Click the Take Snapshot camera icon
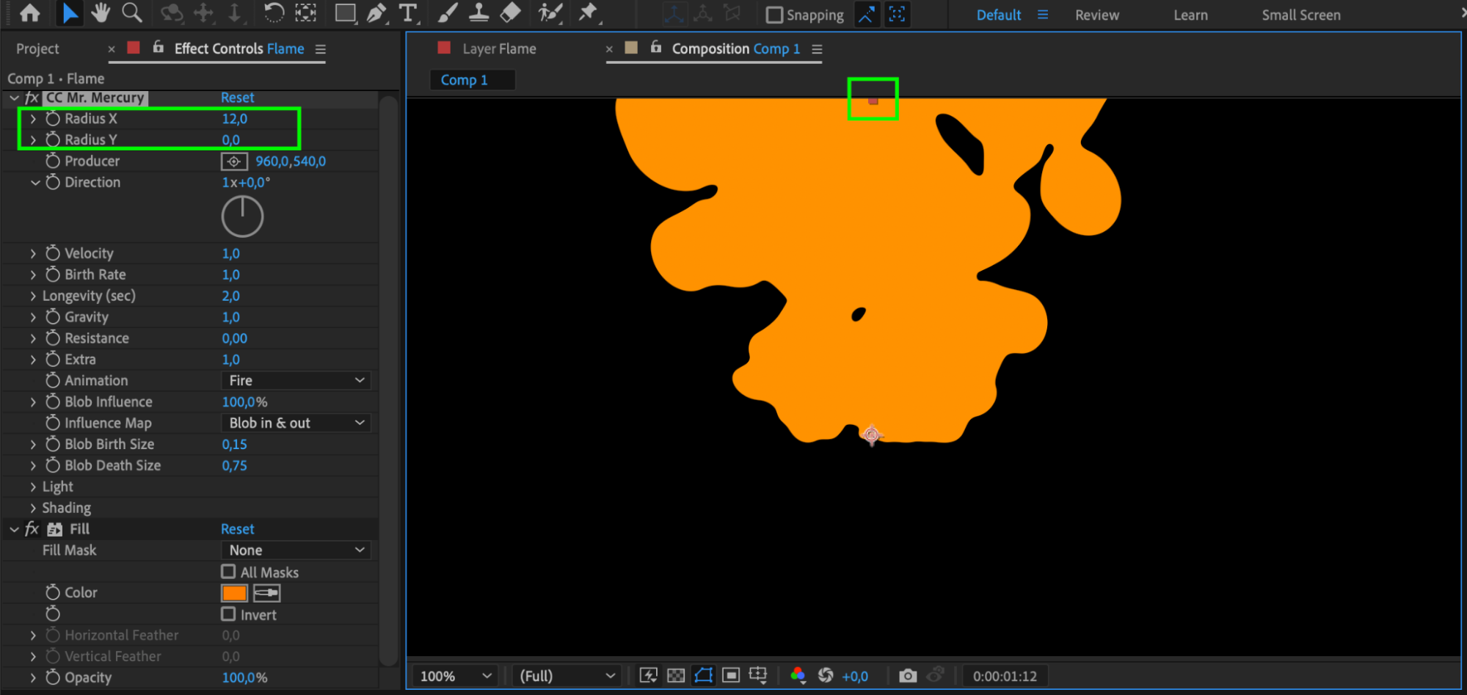The image size is (1467, 695). click(908, 675)
